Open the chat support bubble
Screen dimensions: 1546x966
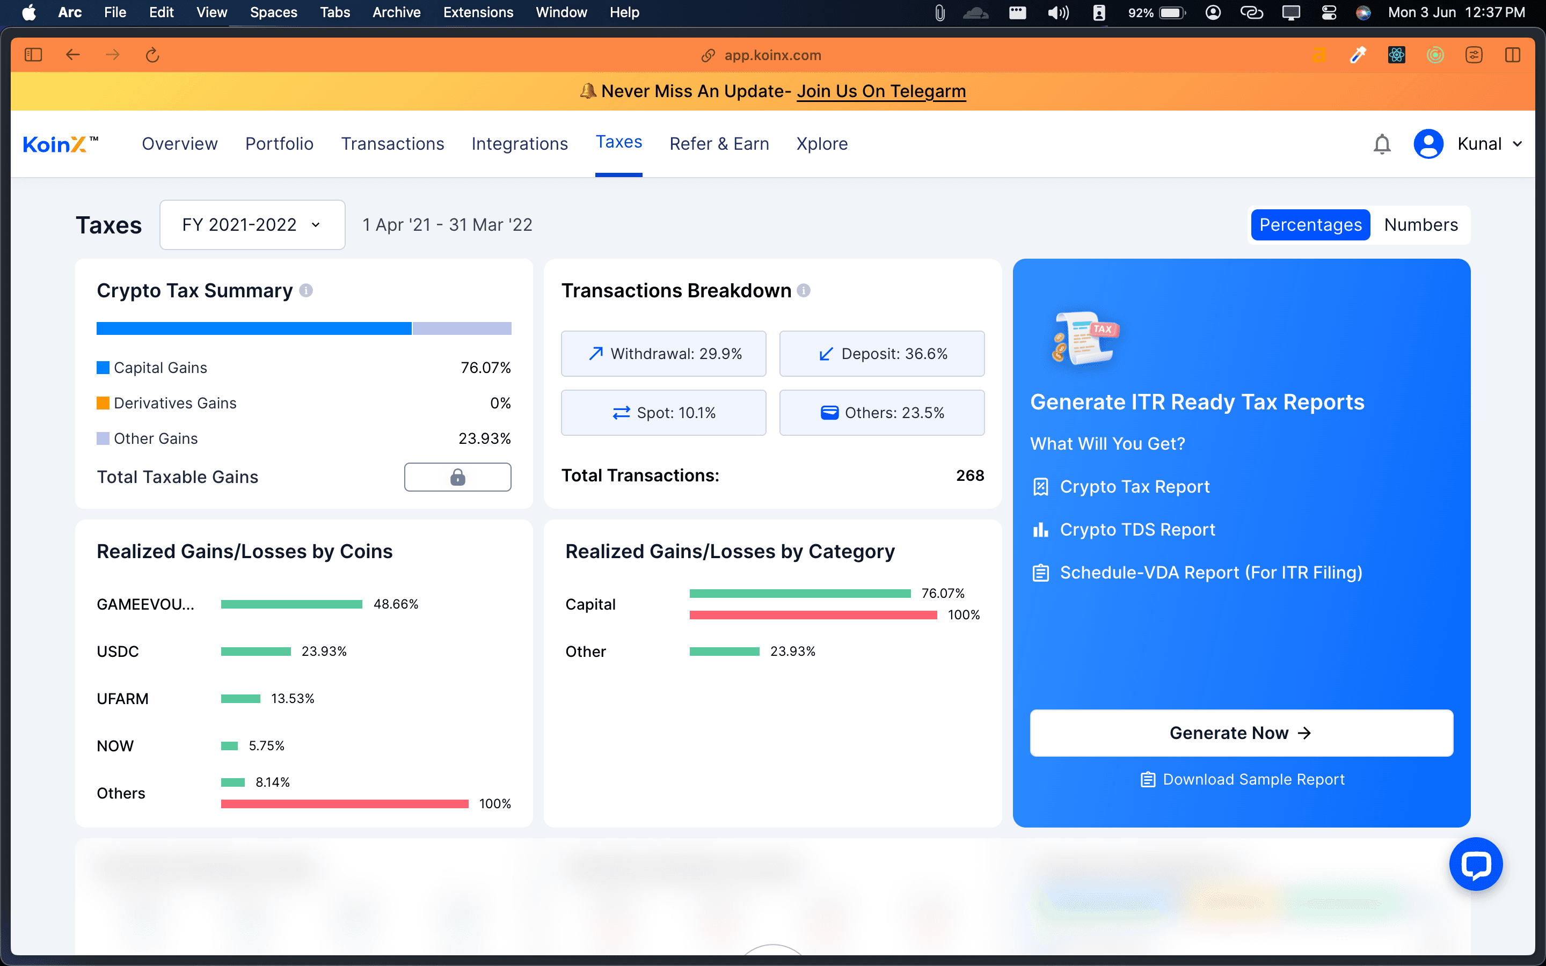coord(1475,864)
